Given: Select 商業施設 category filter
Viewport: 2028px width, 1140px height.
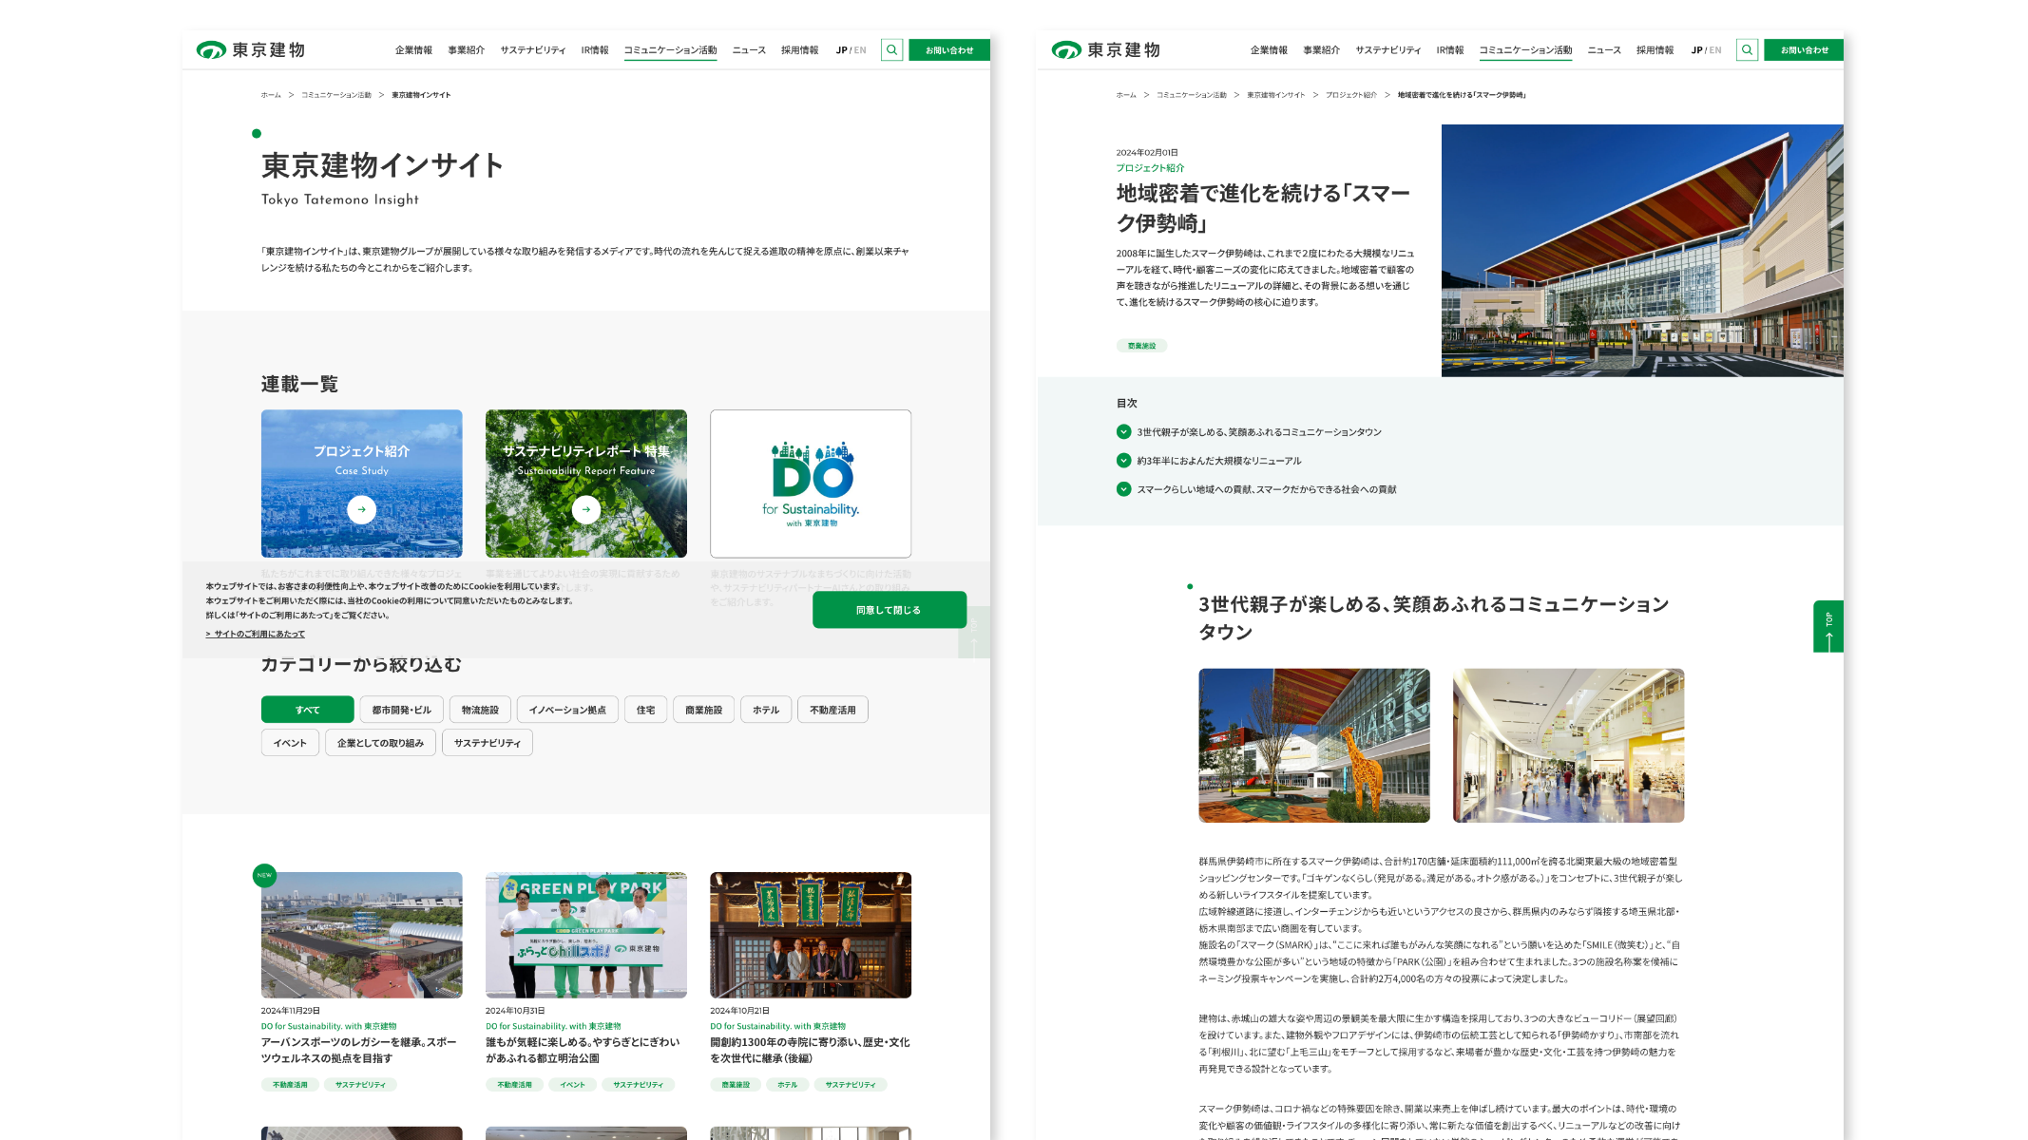Looking at the screenshot, I should (703, 710).
